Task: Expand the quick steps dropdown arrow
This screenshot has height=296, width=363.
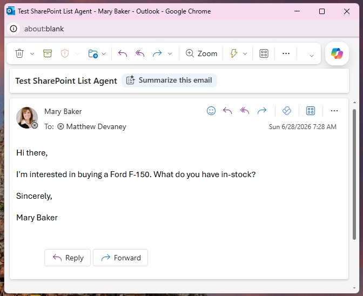Action: tap(245, 53)
